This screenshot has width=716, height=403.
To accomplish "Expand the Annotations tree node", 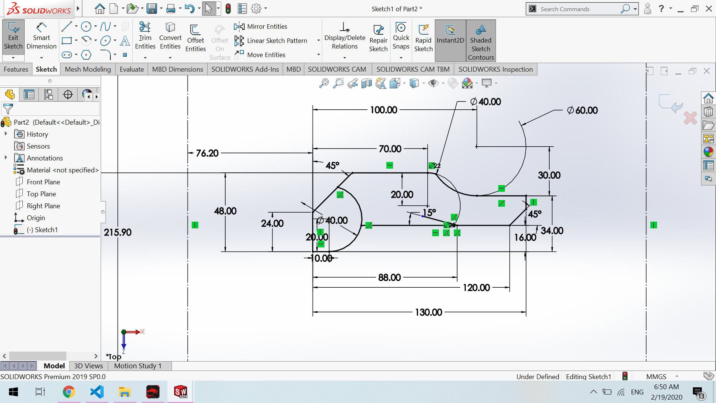I will click(x=6, y=158).
